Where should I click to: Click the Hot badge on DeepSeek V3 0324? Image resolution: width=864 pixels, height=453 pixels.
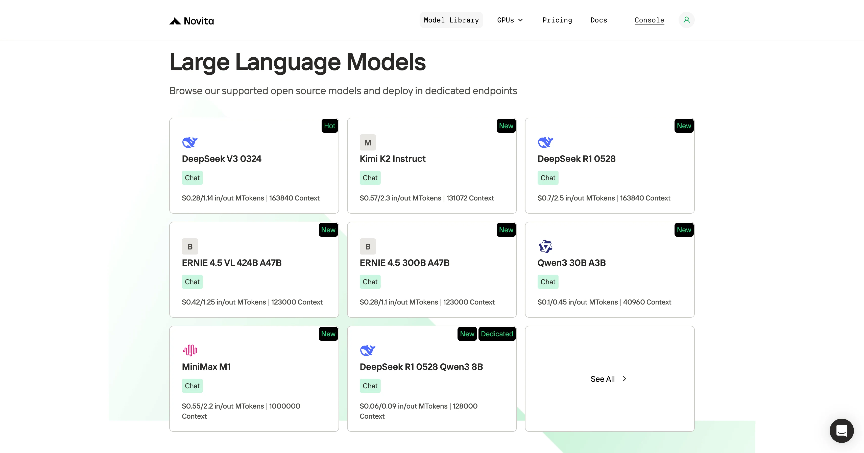(330, 126)
